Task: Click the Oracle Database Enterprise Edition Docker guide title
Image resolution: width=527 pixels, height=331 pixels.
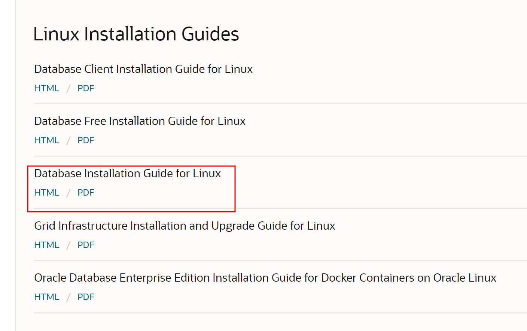Action: coord(265,278)
